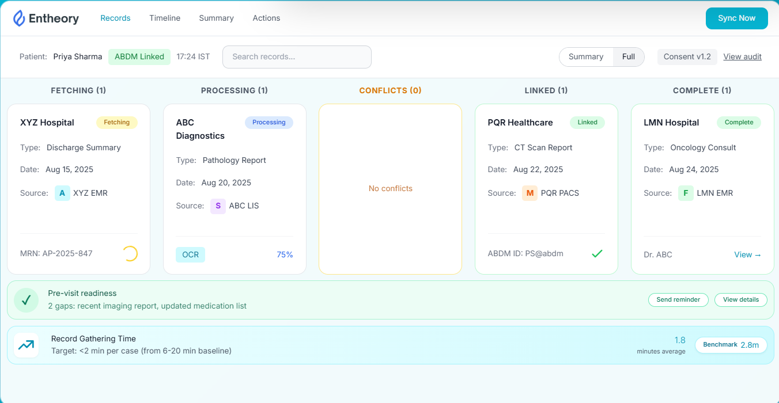Image resolution: width=779 pixels, height=403 pixels.
Task: Select the Full view toggle option
Action: click(x=628, y=57)
